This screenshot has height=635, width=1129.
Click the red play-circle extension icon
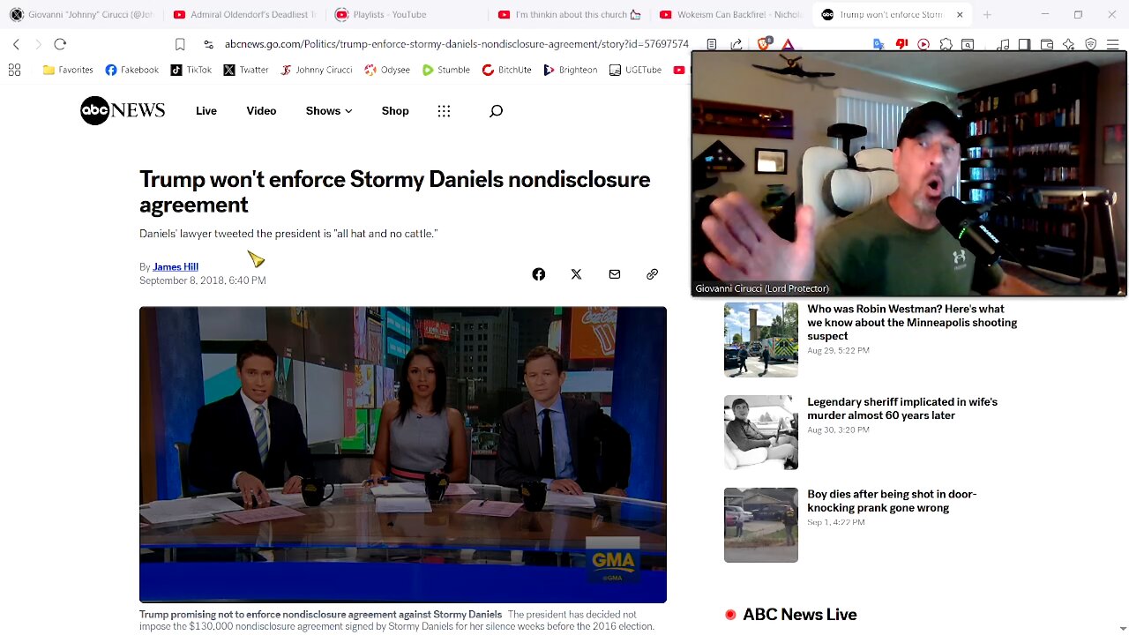[x=923, y=44]
